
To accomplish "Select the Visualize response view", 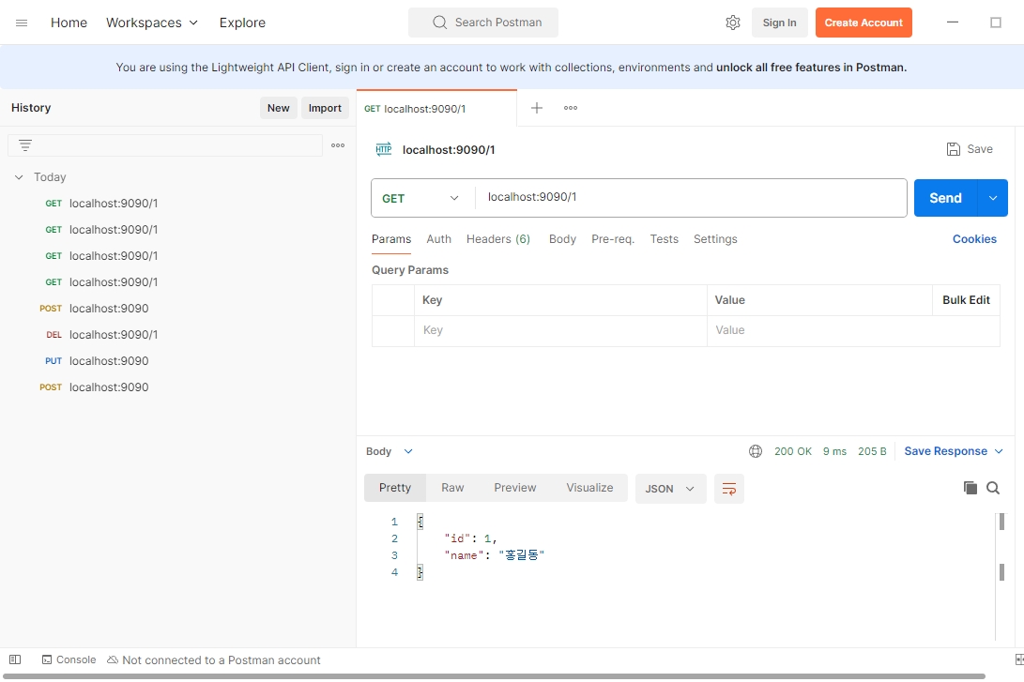I will (x=589, y=488).
